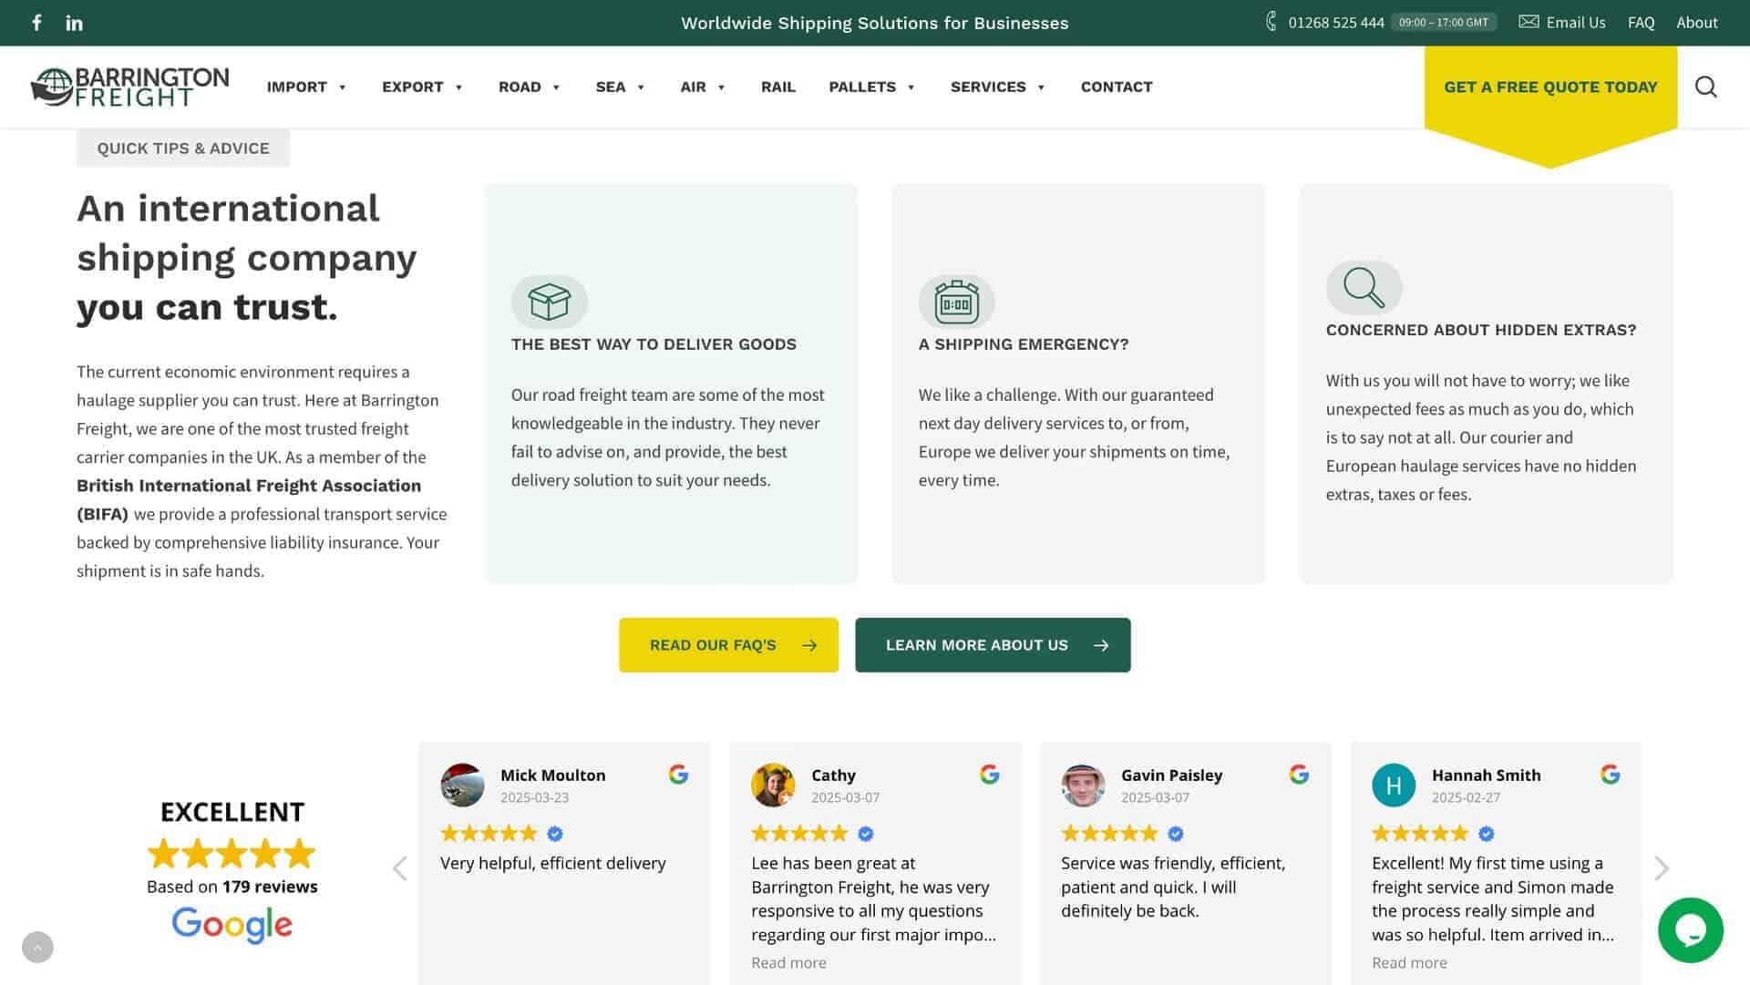
Task: Click Mick Moulton's reviewer avatar
Action: pyautogui.click(x=462, y=785)
